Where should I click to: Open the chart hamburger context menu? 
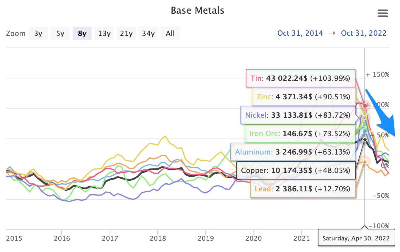(382, 13)
